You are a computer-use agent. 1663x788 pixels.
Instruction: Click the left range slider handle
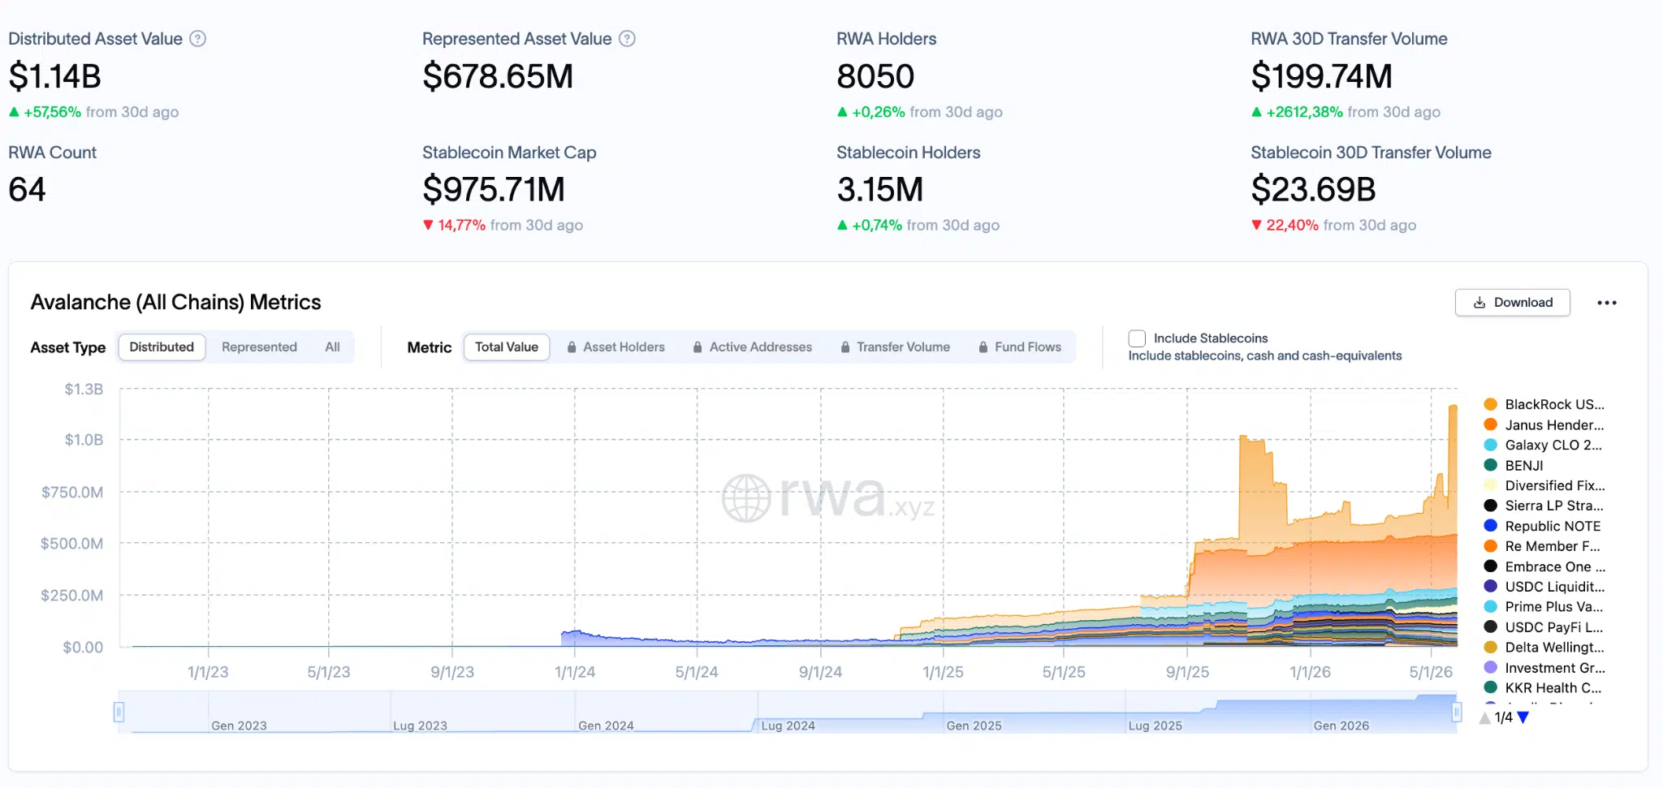pos(119,713)
